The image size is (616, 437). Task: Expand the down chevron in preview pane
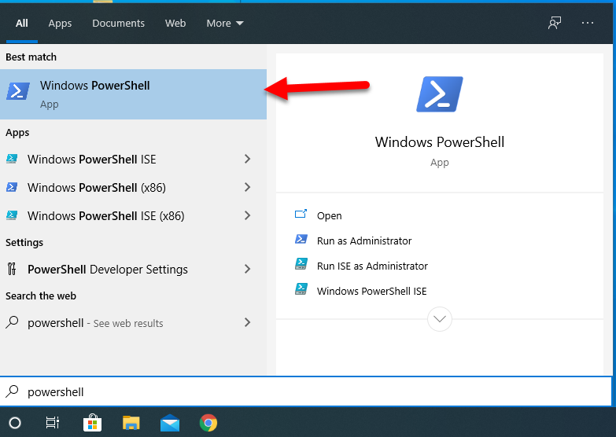click(440, 319)
